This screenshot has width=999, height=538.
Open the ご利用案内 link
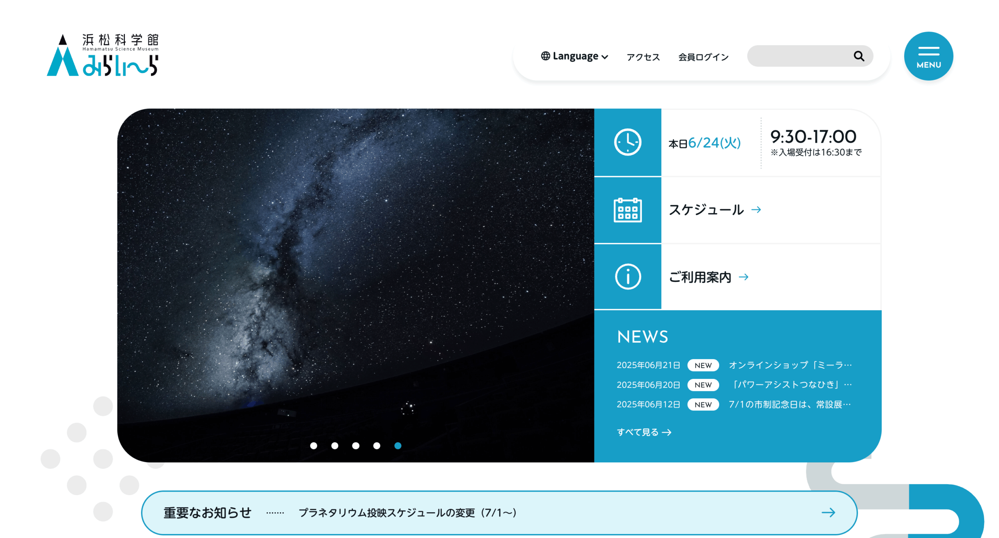pos(700,277)
